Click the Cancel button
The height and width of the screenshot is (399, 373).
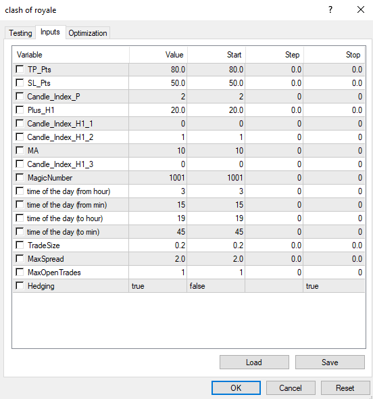291,388
